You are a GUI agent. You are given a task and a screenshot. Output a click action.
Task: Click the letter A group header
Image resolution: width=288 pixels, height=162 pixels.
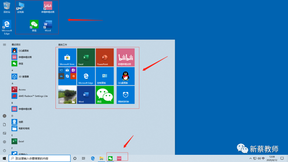pos(13,83)
